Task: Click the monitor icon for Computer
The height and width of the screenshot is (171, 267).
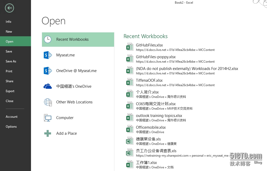Action: click(x=48, y=118)
